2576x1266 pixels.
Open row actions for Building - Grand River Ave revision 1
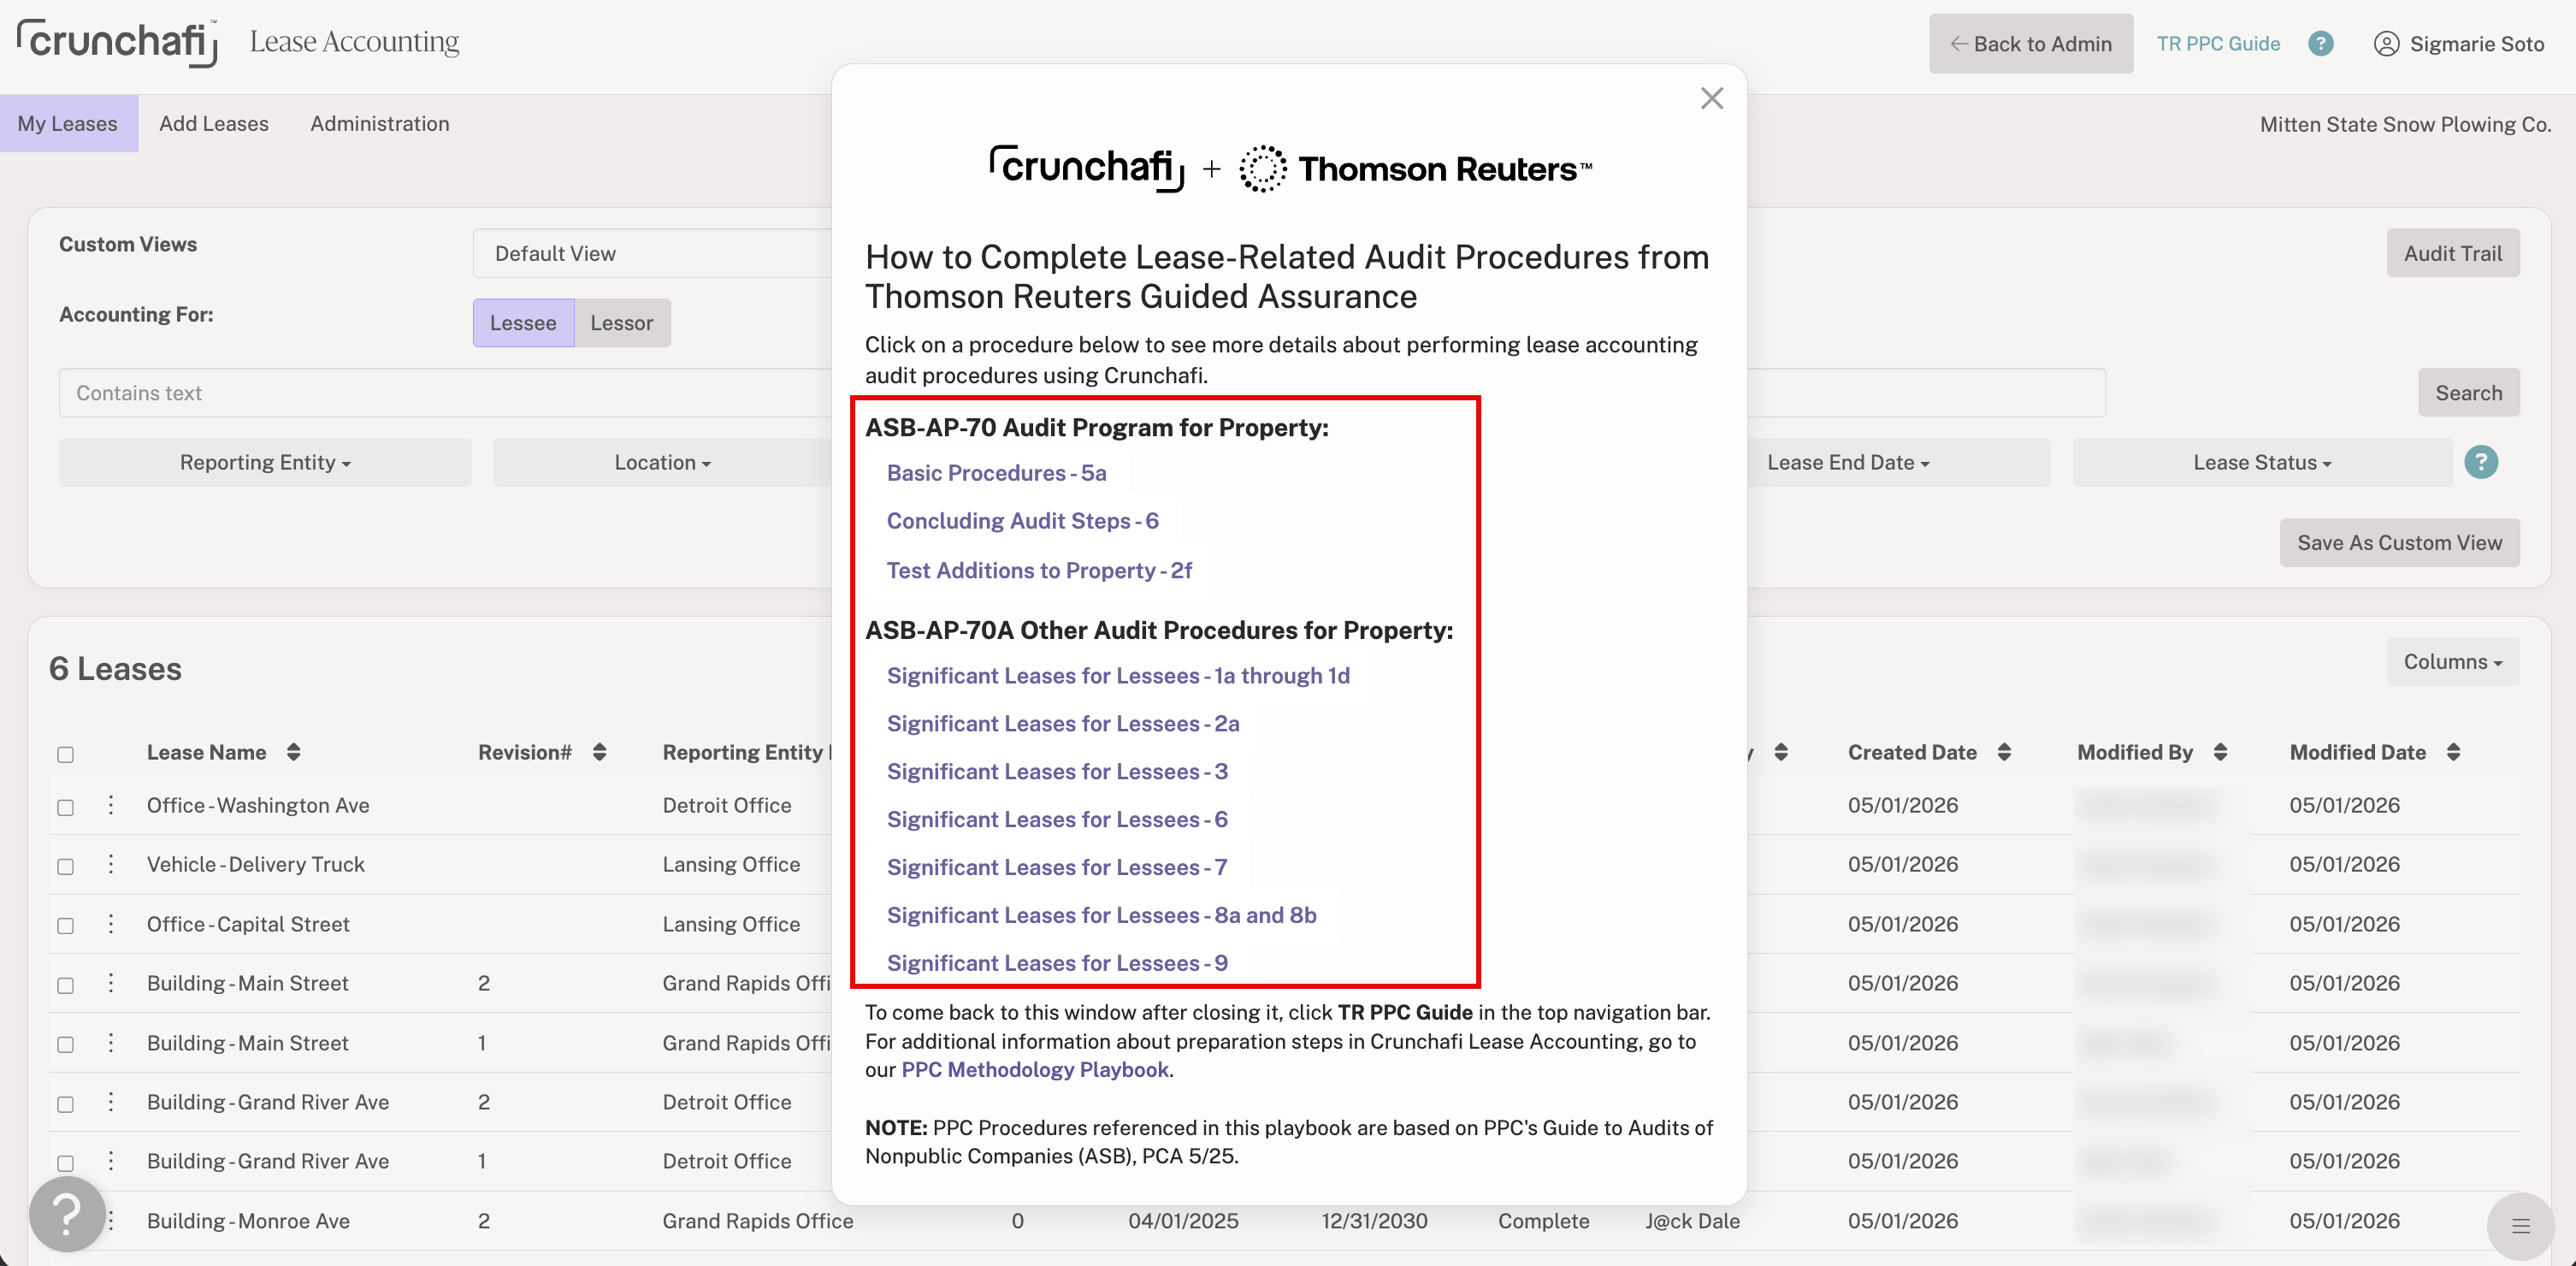point(111,1160)
